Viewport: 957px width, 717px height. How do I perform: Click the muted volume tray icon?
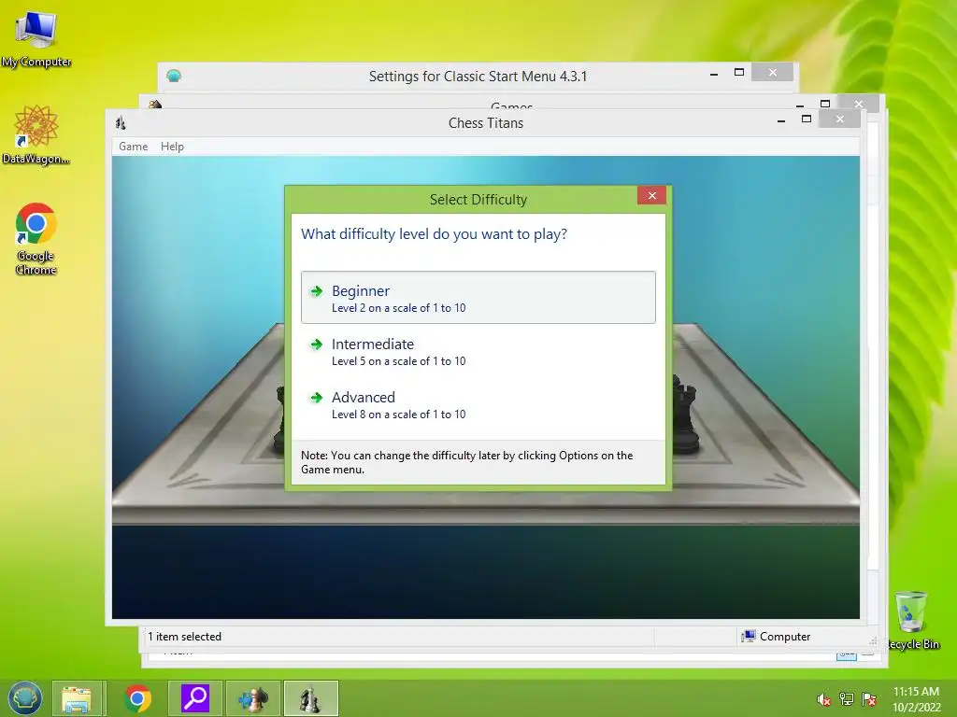(x=824, y=700)
